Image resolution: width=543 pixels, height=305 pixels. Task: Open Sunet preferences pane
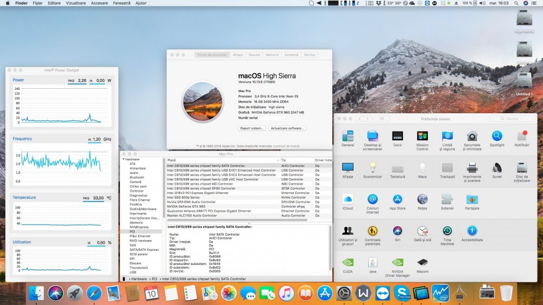[497, 170]
